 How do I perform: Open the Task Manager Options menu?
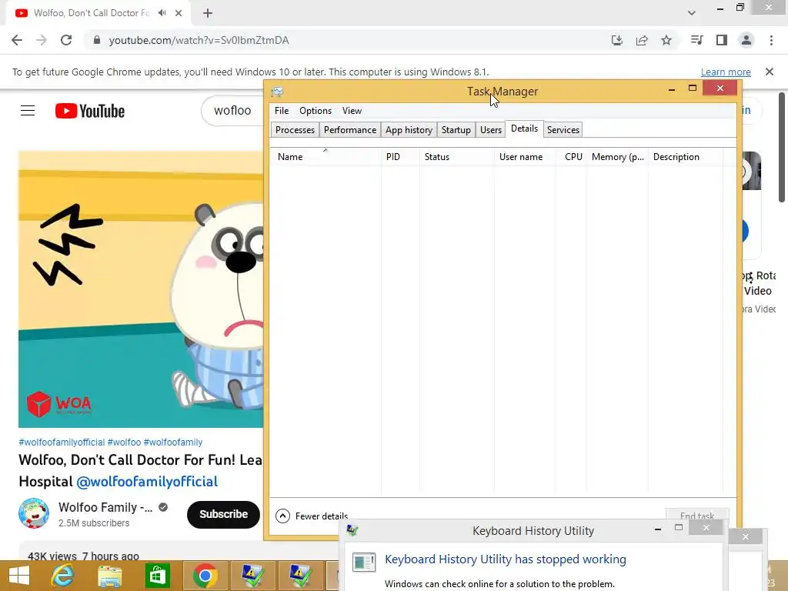click(x=315, y=111)
